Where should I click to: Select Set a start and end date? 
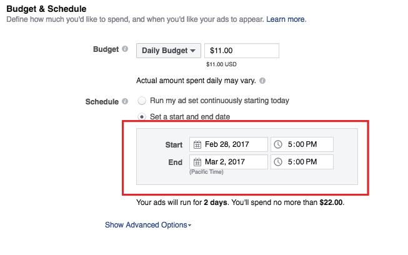(x=142, y=116)
